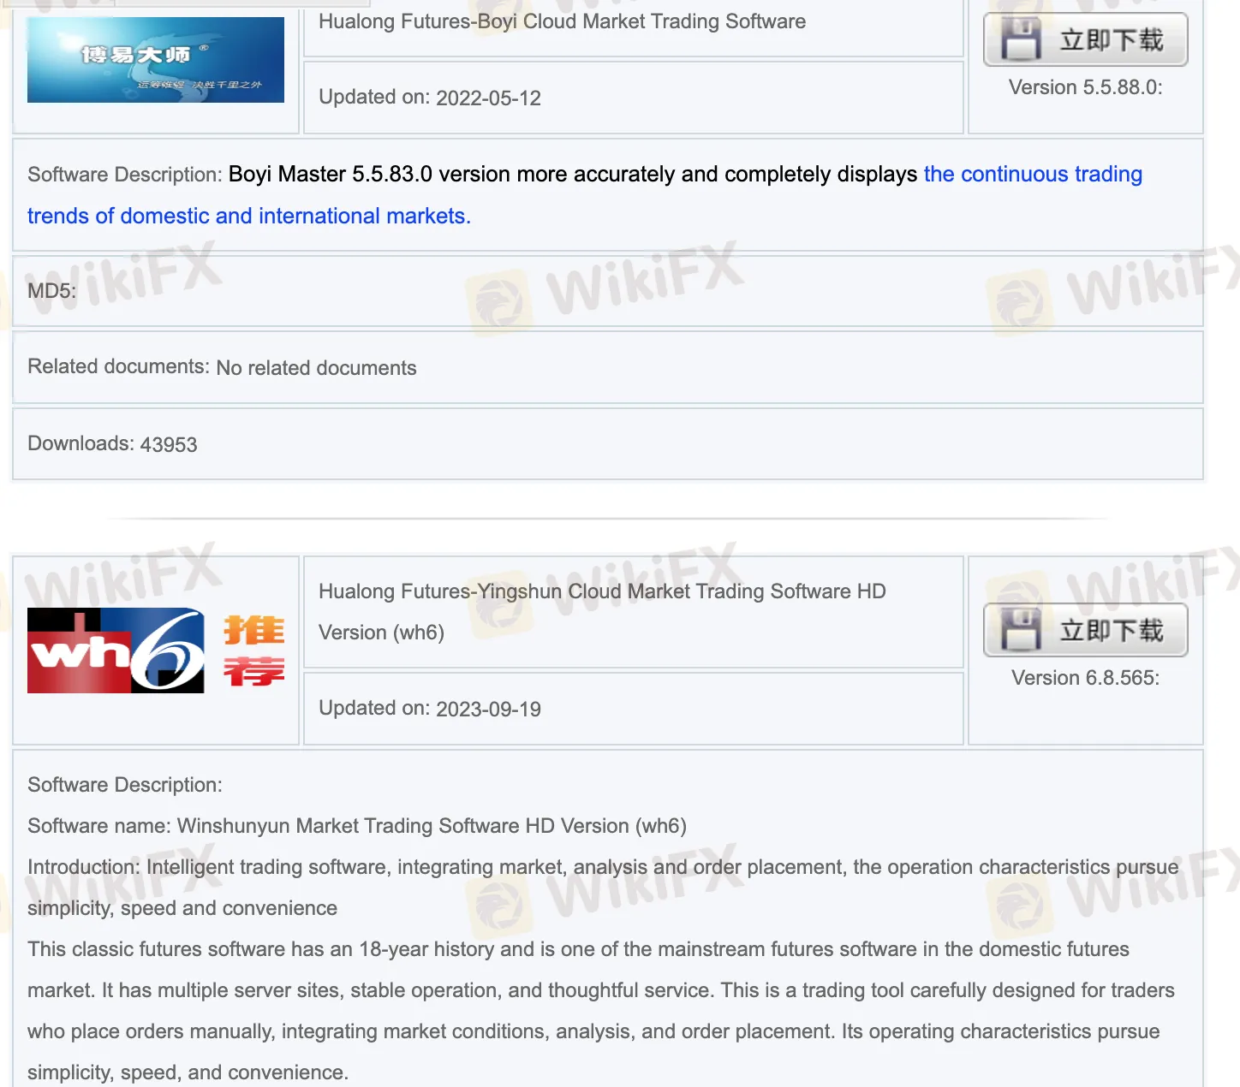The height and width of the screenshot is (1087, 1240).
Task: Click the Version 5.5.88.0 label
Action: coord(1085,86)
